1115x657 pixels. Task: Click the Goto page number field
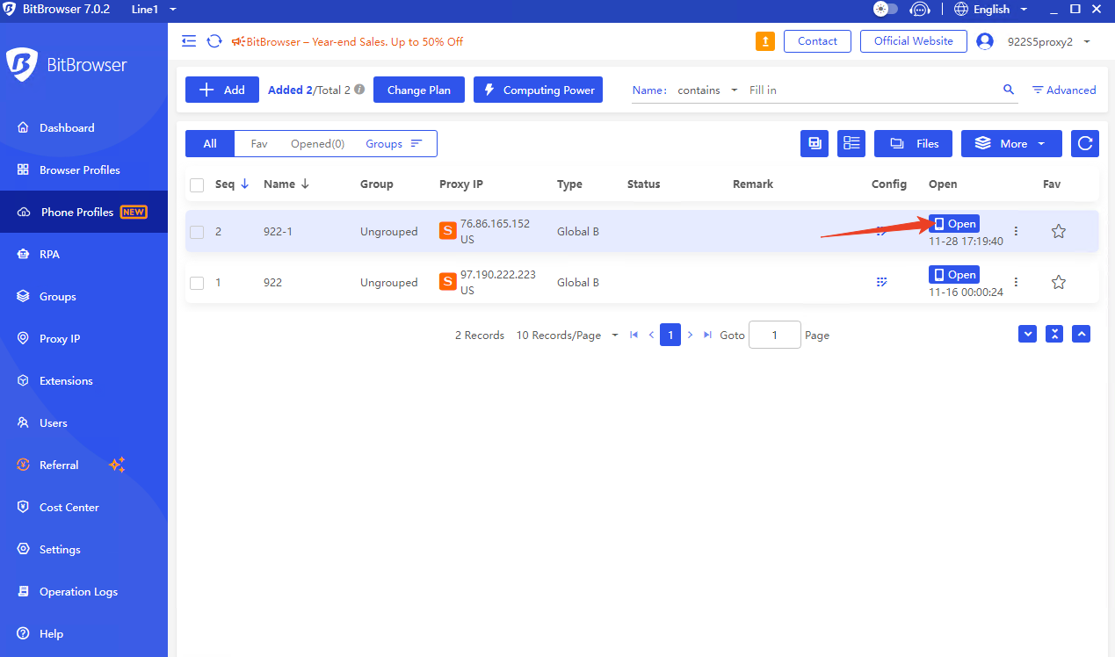774,336
